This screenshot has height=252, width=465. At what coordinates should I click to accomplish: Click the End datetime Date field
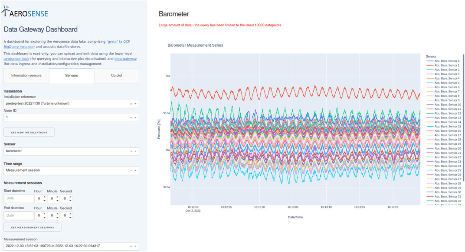point(19,216)
